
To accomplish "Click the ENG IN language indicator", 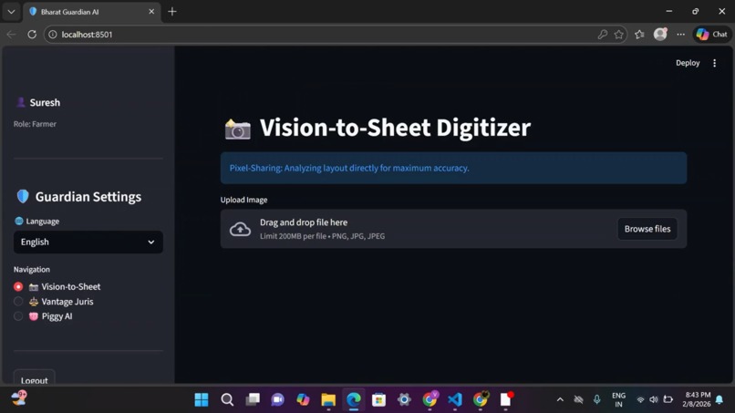I will pyautogui.click(x=618, y=399).
